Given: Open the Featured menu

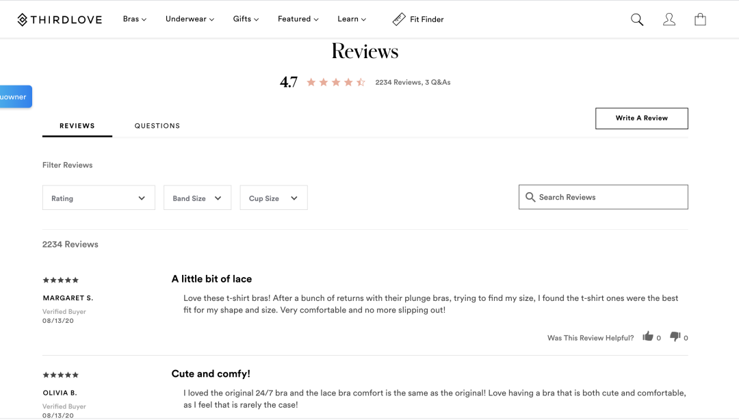Looking at the screenshot, I should click(298, 19).
